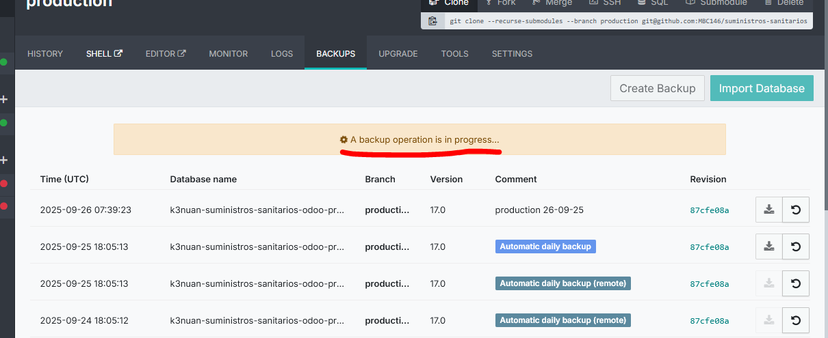
Task: Restore the blue non-remote Automatic daily backup
Action: pos(796,247)
